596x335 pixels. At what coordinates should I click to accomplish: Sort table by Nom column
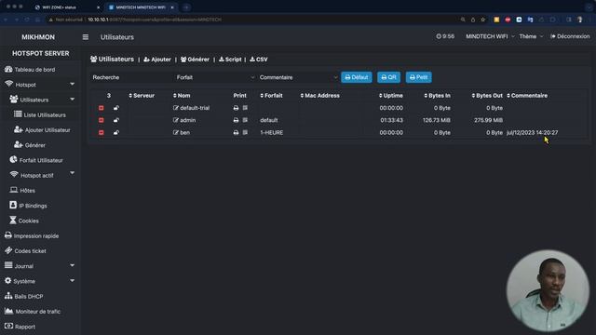click(182, 96)
